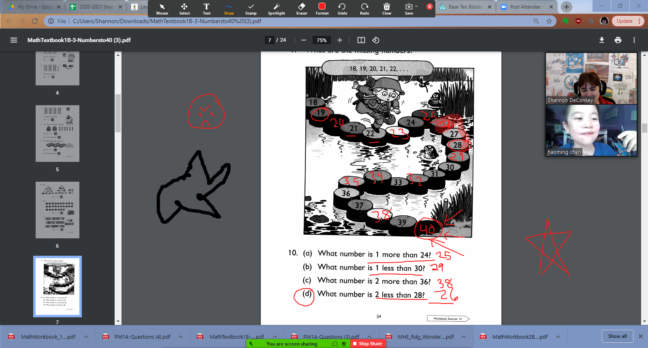The height and width of the screenshot is (348, 648).
Task: Select page 4 thumbnail
Action: 57,68
